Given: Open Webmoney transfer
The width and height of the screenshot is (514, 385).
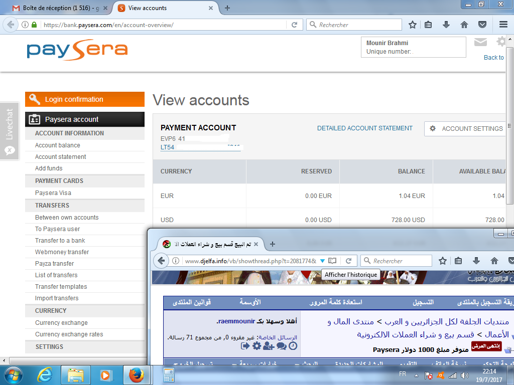Looking at the screenshot, I should 62,252.
